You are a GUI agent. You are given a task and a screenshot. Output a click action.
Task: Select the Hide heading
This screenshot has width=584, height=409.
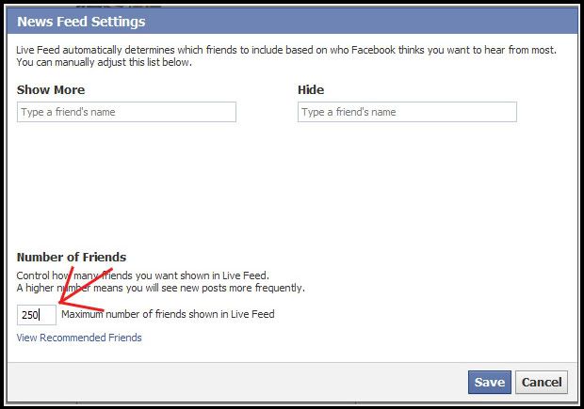click(x=311, y=90)
